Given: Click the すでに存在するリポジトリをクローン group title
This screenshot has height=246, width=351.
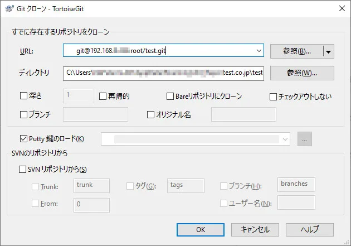Looking at the screenshot, I should click(60, 32).
